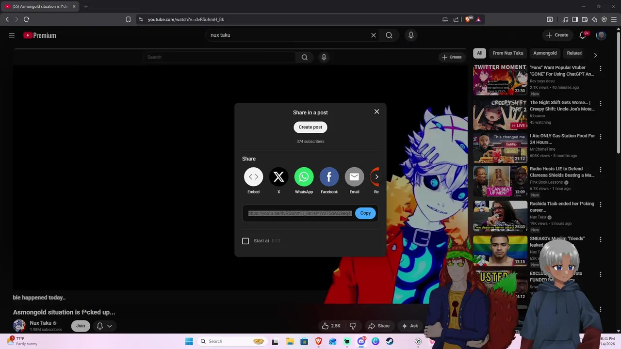Go to YouTube Premium home logo
The image size is (621, 349).
click(x=40, y=35)
